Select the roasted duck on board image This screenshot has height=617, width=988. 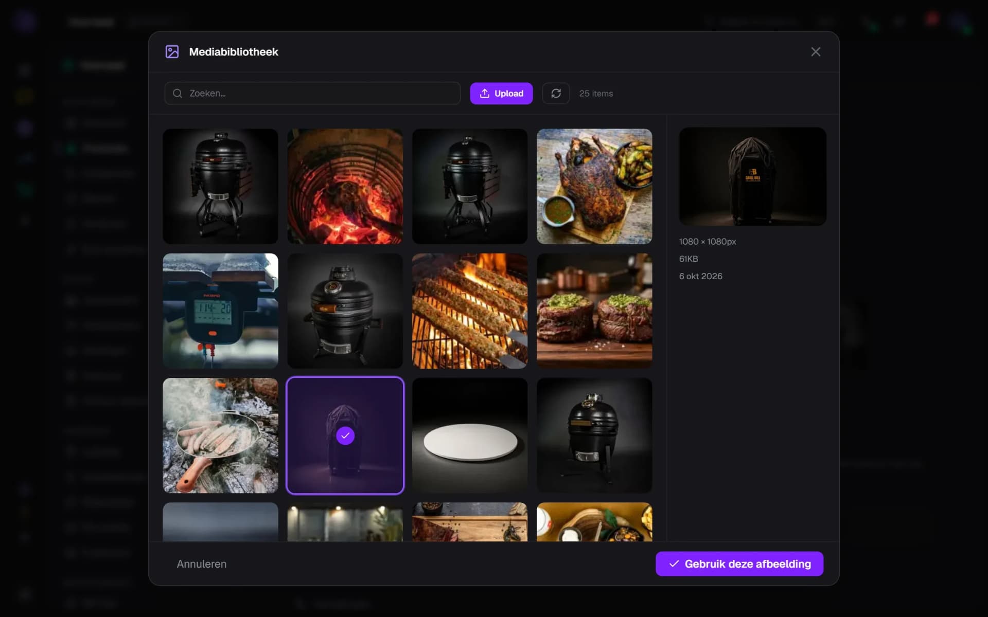tap(594, 186)
